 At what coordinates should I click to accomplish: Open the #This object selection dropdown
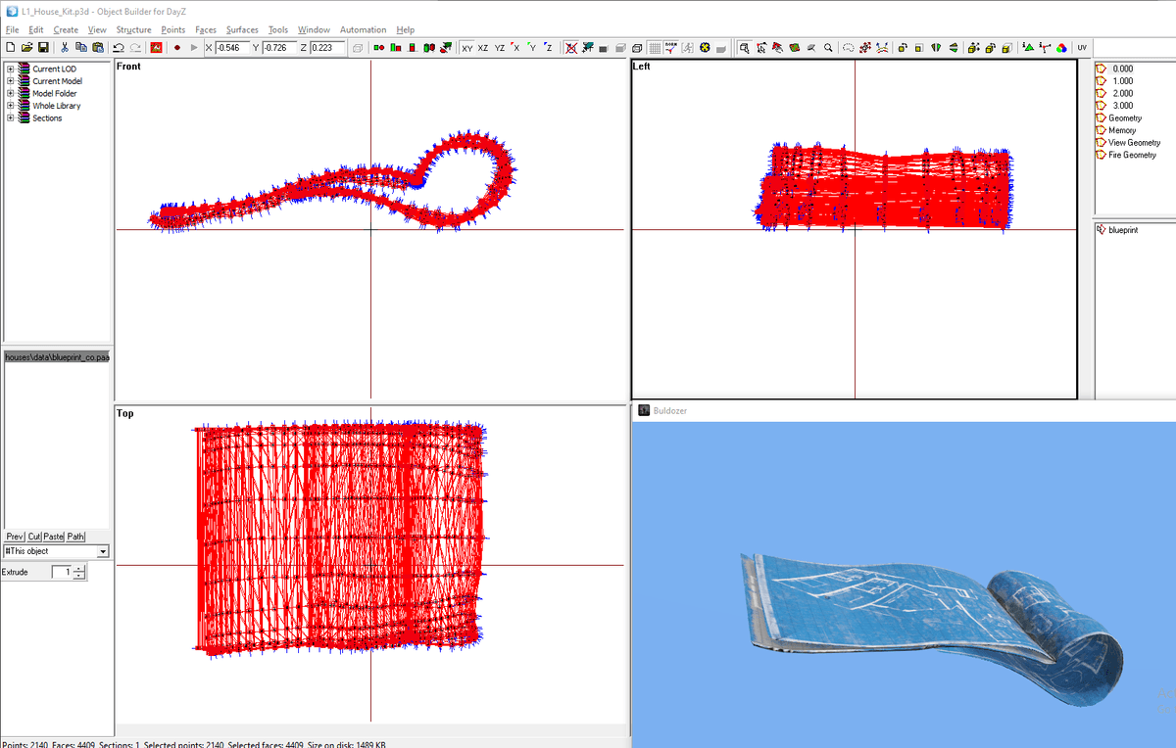point(103,550)
